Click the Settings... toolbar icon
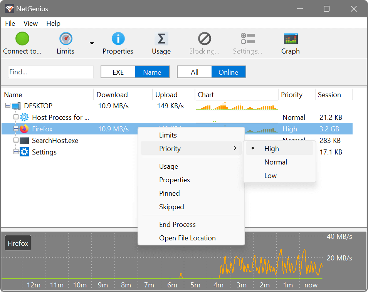 pos(248,39)
